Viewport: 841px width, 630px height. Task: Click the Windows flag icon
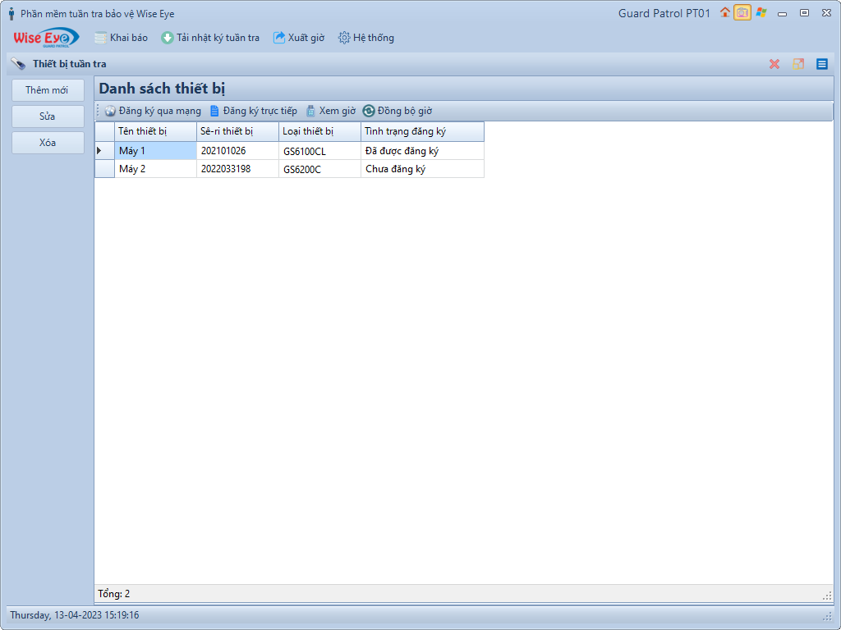pyautogui.click(x=761, y=12)
